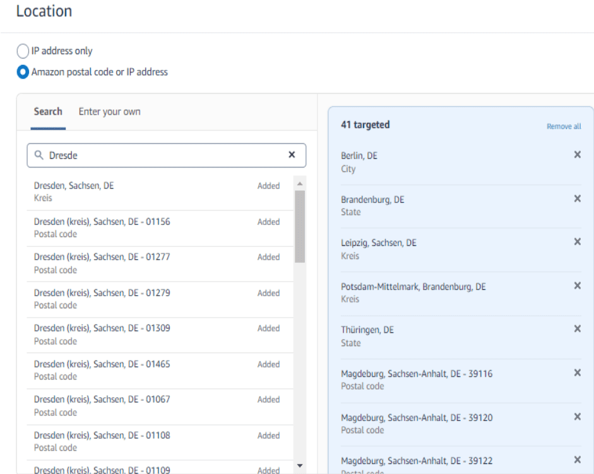Remove Magdeburg postal code 39116
Viewport: 594px width, 474px height.
(576, 373)
